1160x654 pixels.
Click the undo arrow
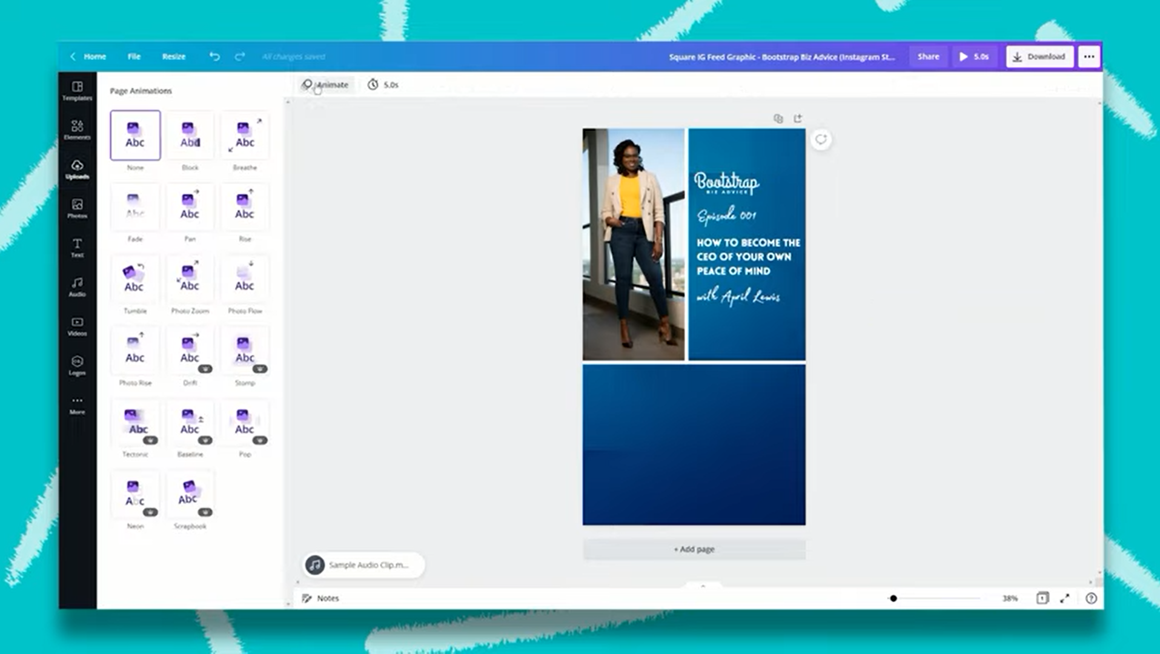coord(214,56)
